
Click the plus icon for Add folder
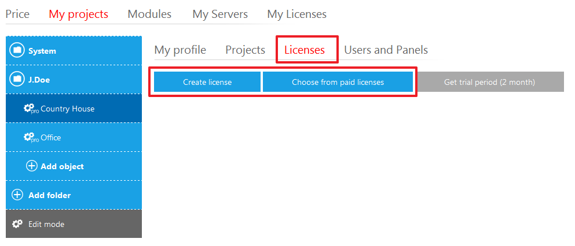click(x=17, y=195)
